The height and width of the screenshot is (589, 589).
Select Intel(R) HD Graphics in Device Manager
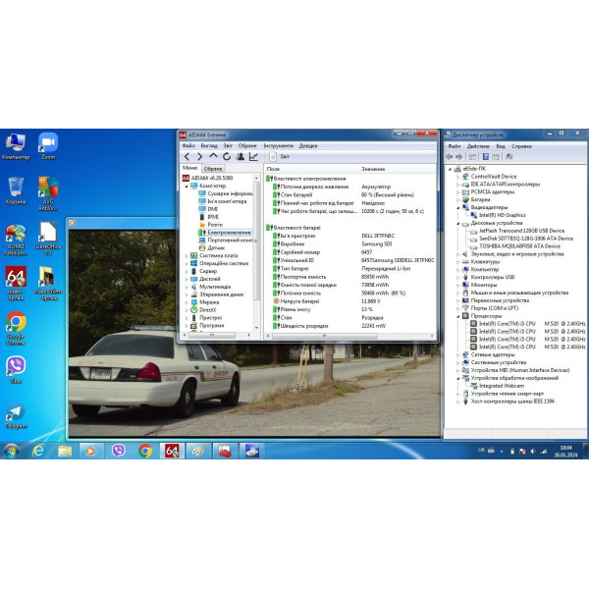click(x=498, y=215)
